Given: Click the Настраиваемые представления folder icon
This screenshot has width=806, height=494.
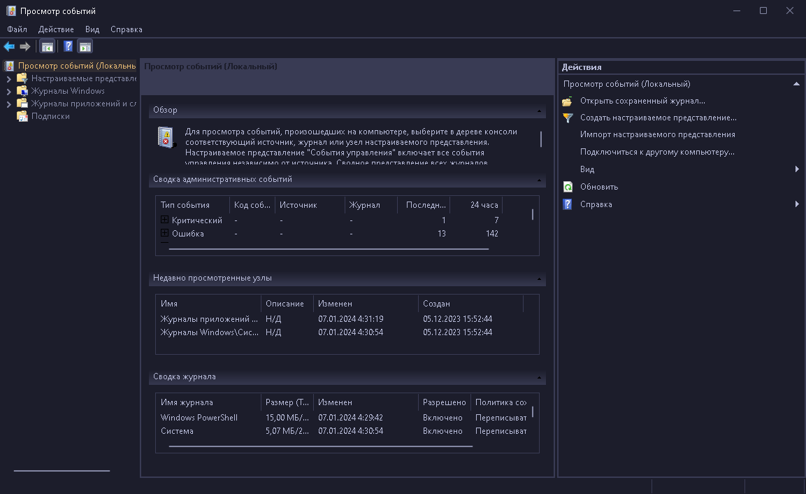Looking at the screenshot, I should [x=22, y=78].
